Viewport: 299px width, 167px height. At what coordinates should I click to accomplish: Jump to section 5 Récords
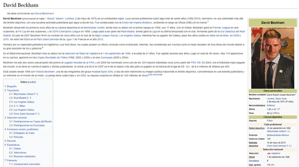coord(11,141)
